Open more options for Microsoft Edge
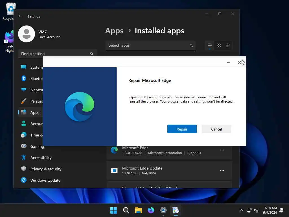Image resolution: width=289 pixels, height=217 pixels. (x=222, y=150)
